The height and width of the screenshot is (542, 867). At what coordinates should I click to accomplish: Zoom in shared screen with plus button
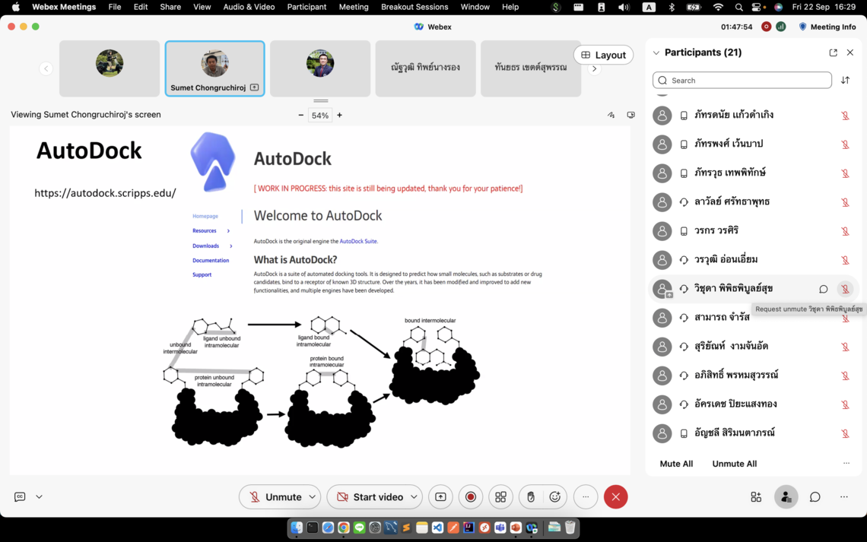339,116
